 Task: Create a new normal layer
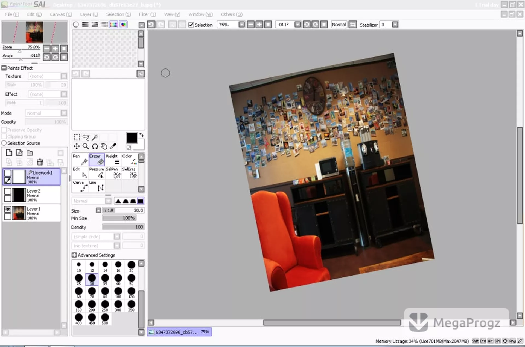9,153
